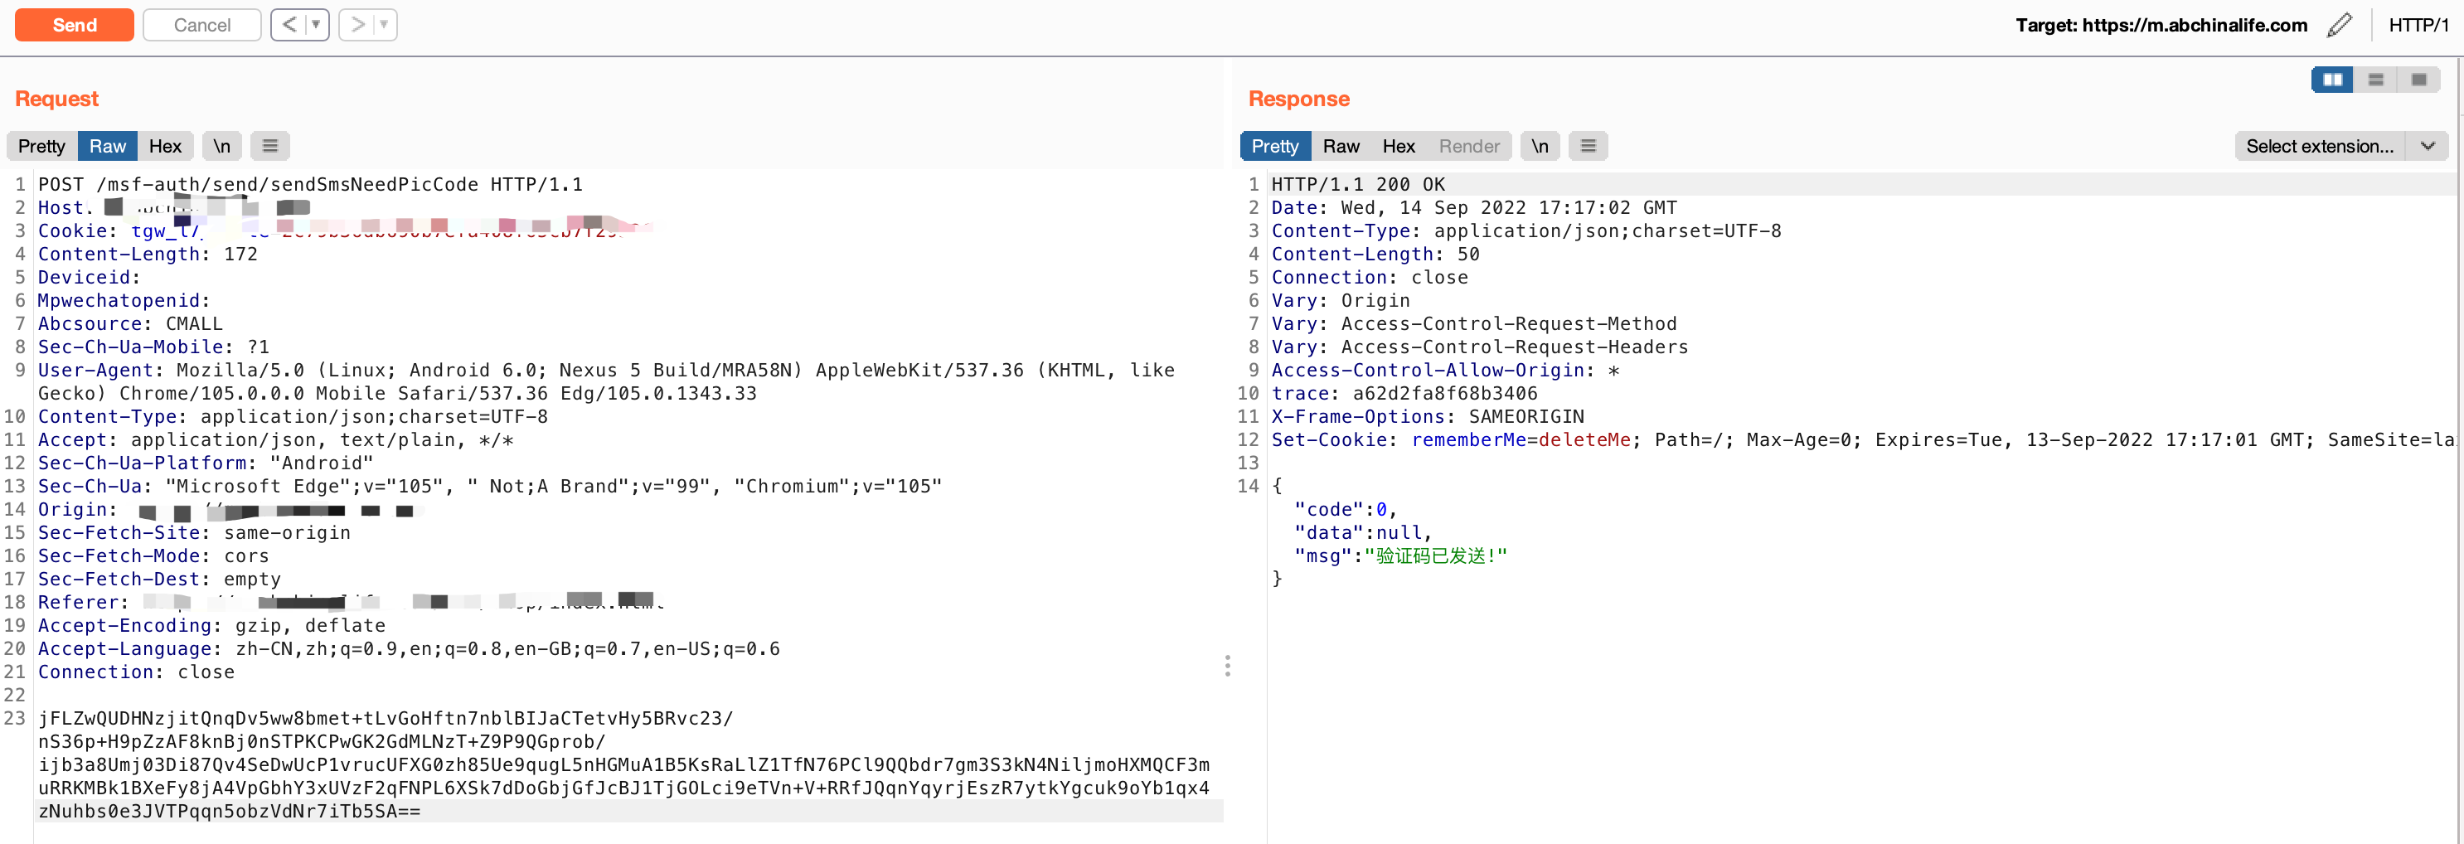2464x844 pixels.
Task: Open Response message options menu icon
Action: (1588, 147)
